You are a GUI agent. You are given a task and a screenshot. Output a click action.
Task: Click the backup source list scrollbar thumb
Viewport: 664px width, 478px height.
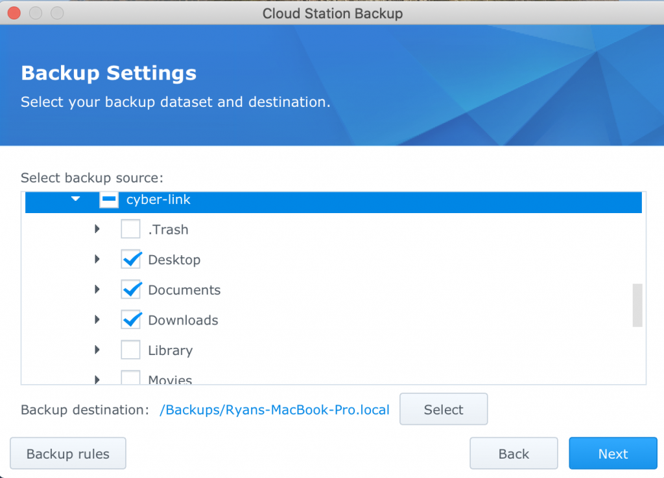click(x=637, y=306)
